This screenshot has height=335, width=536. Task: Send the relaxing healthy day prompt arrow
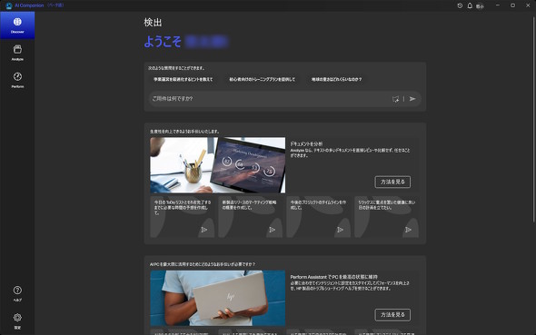click(408, 230)
